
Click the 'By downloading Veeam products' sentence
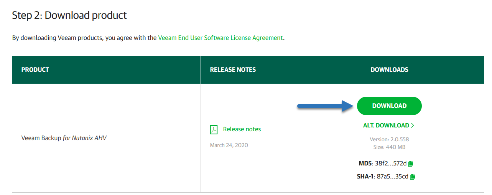click(148, 38)
